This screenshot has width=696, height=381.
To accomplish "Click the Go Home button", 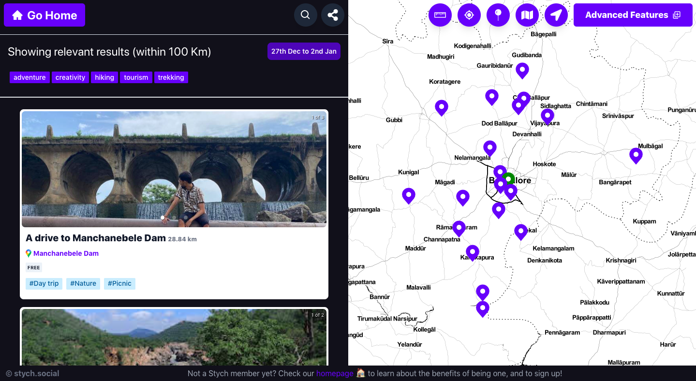I will [x=44, y=15].
